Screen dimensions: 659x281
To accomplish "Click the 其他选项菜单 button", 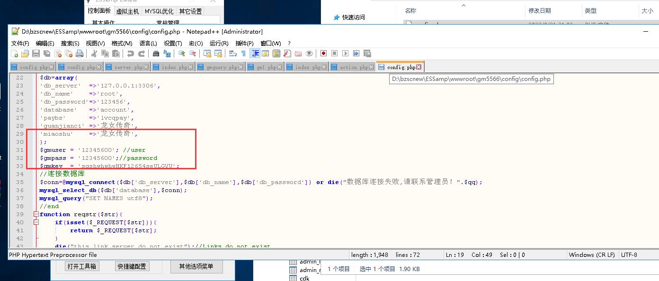I will pos(196,266).
